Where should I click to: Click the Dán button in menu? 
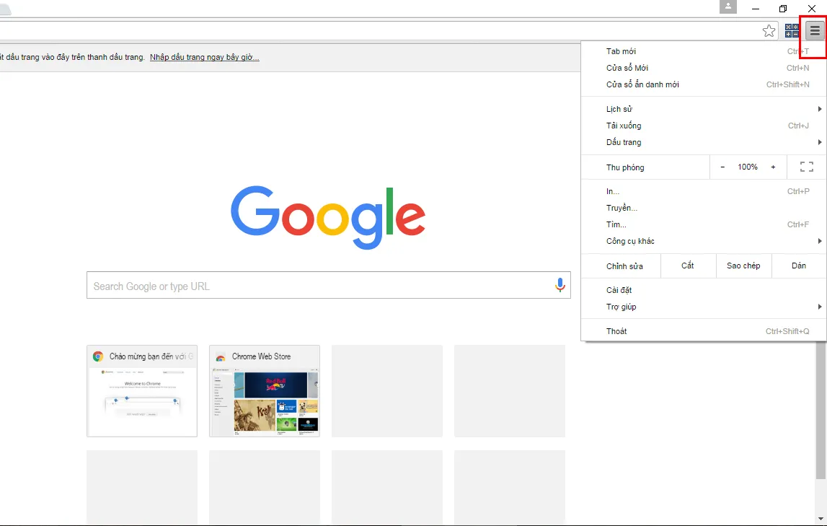(798, 266)
